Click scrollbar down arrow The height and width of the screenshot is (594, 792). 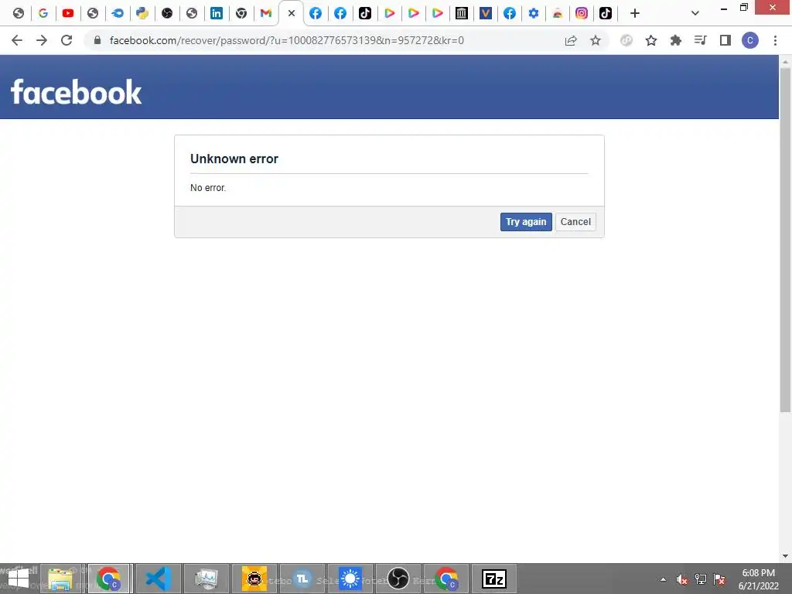click(785, 556)
